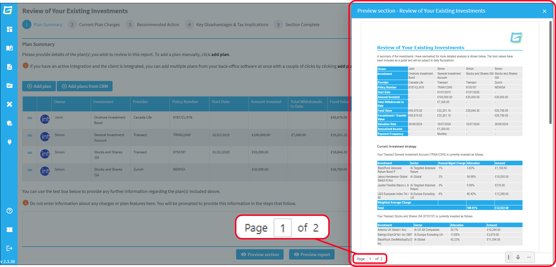
Task: Click the Preview section button
Action: pyautogui.click(x=260, y=254)
